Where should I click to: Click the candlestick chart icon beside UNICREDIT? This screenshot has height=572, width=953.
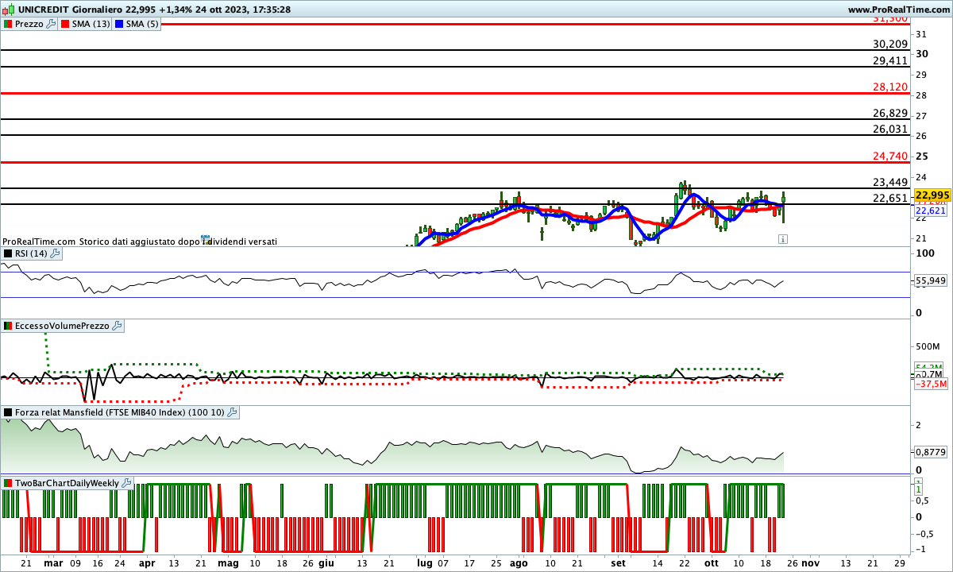coord(7,10)
